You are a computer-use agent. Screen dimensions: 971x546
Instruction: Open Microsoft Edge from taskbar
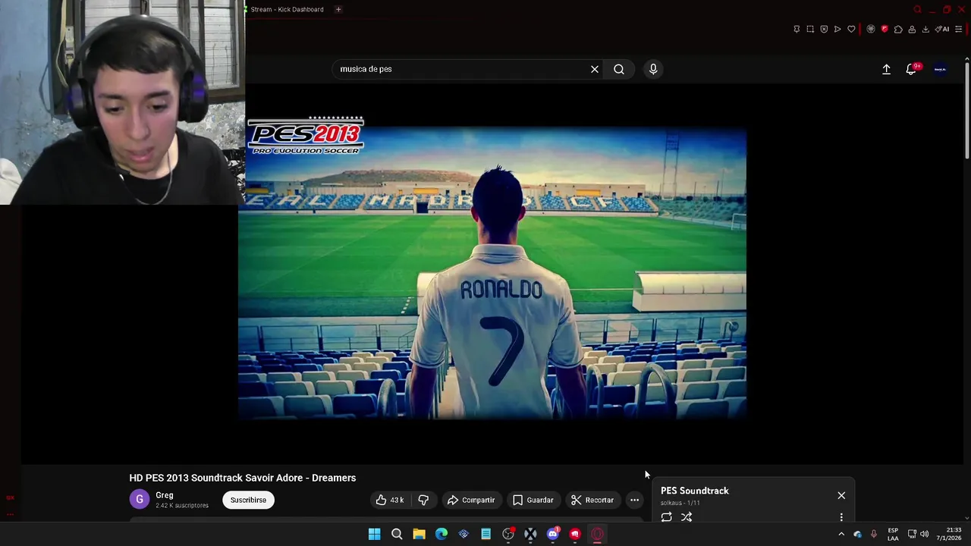click(442, 534)
